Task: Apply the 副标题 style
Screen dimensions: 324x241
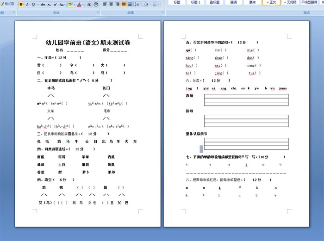Action: 214,2
